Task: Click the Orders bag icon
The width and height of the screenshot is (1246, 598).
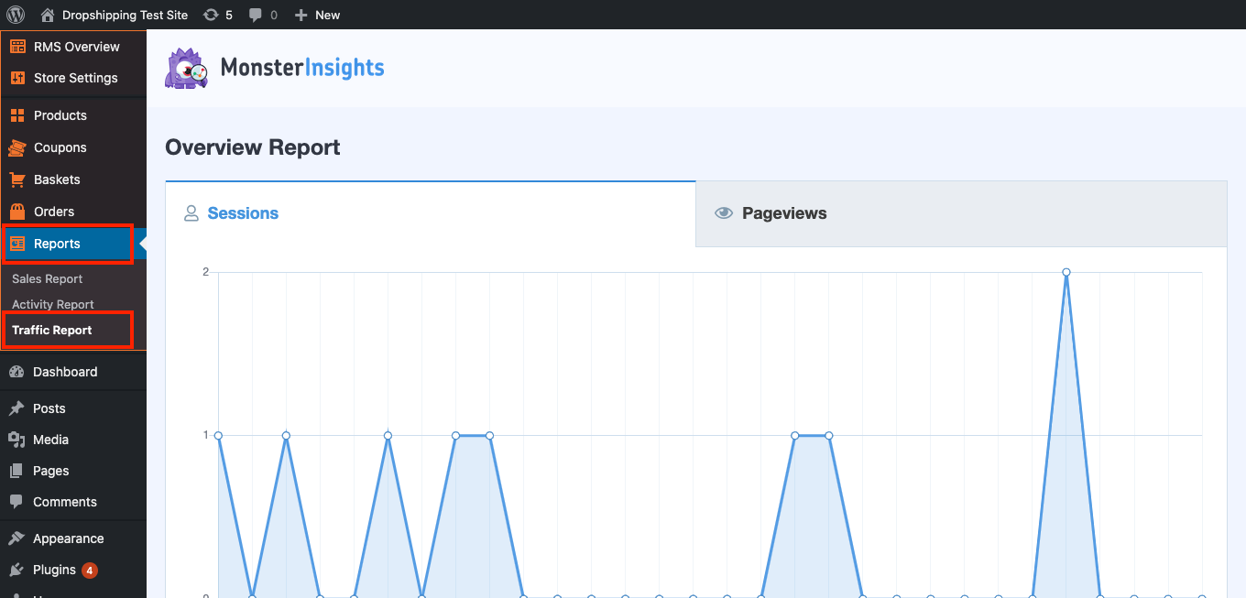Action: click(17, 212)
